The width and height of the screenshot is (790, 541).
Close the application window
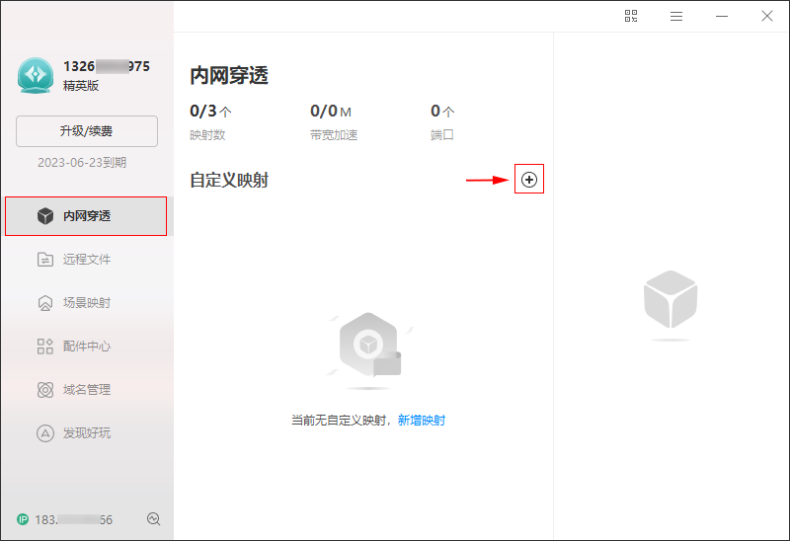[767, 16]
